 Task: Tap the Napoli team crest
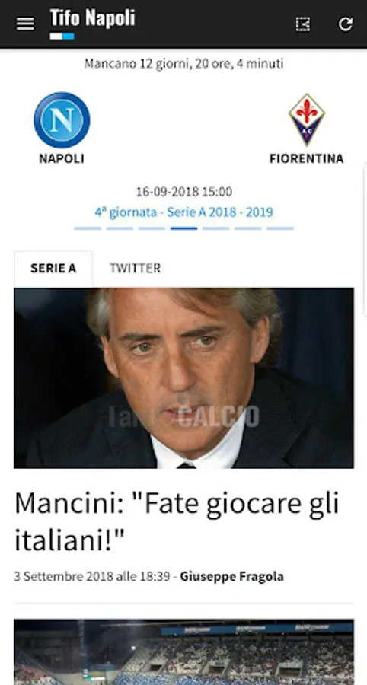[62, 120]
